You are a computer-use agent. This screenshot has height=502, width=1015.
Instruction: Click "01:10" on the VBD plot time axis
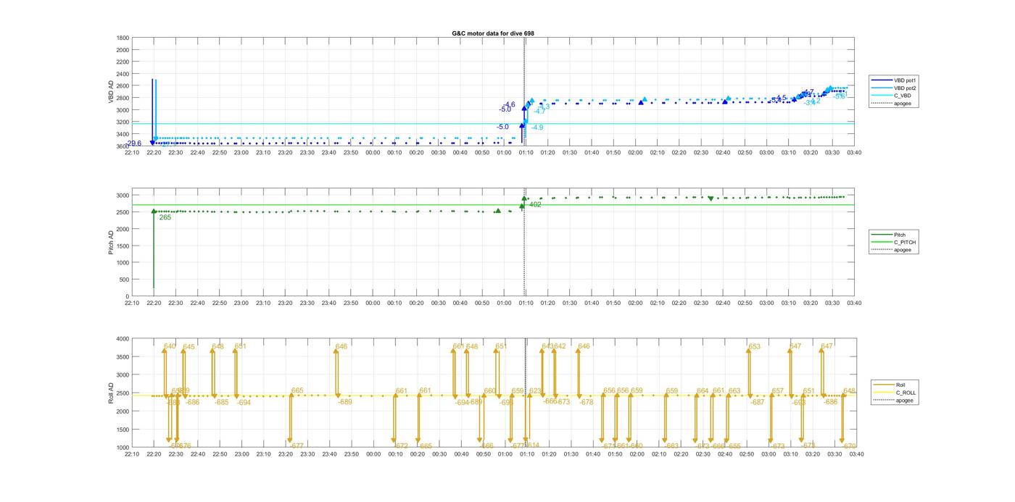pos(526,152)
